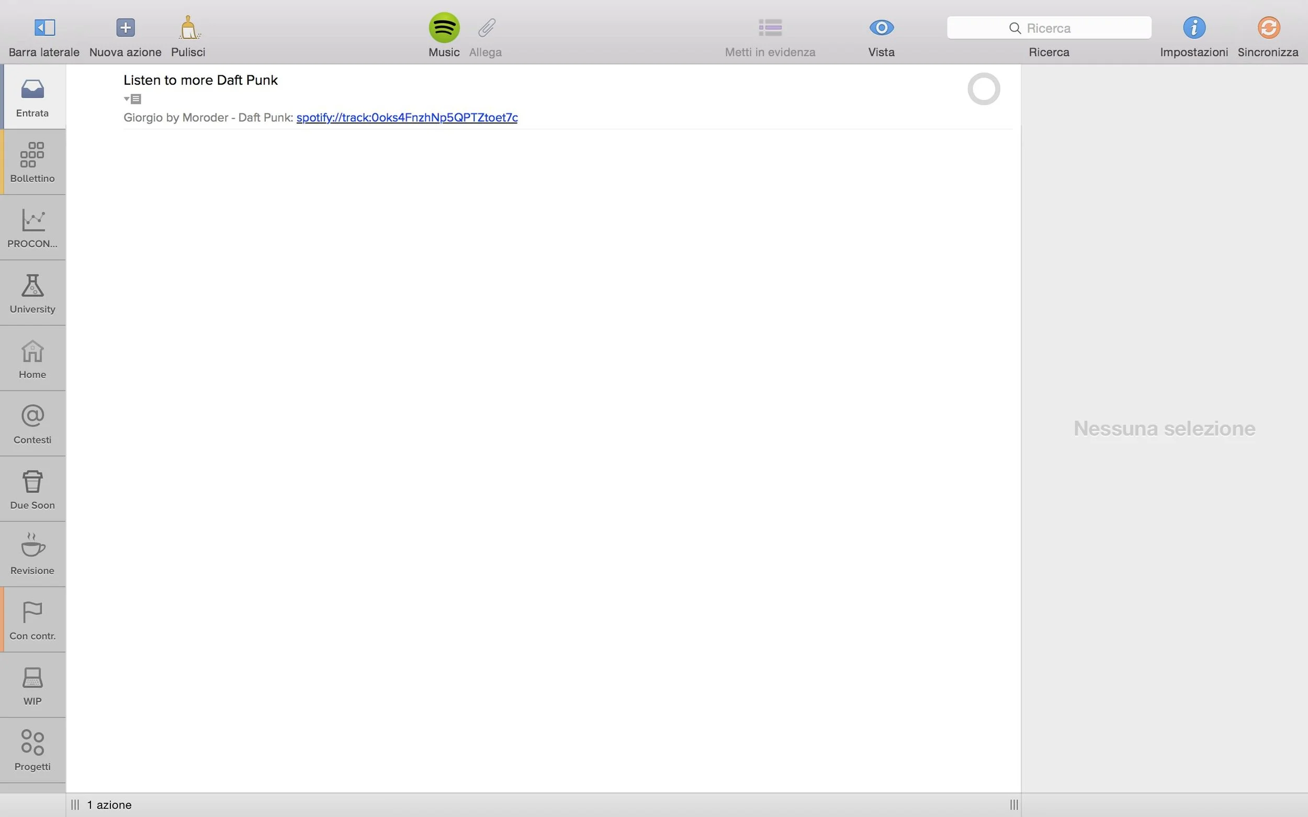Click Metti in evidenza icon
The width and height of the screenshot is (1308, 817).
[770, 28]
